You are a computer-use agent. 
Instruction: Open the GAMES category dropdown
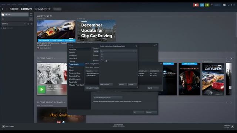point(13,24)
